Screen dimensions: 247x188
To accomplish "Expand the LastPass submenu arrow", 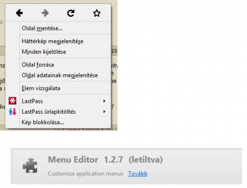I will click(x=104, y=101).
